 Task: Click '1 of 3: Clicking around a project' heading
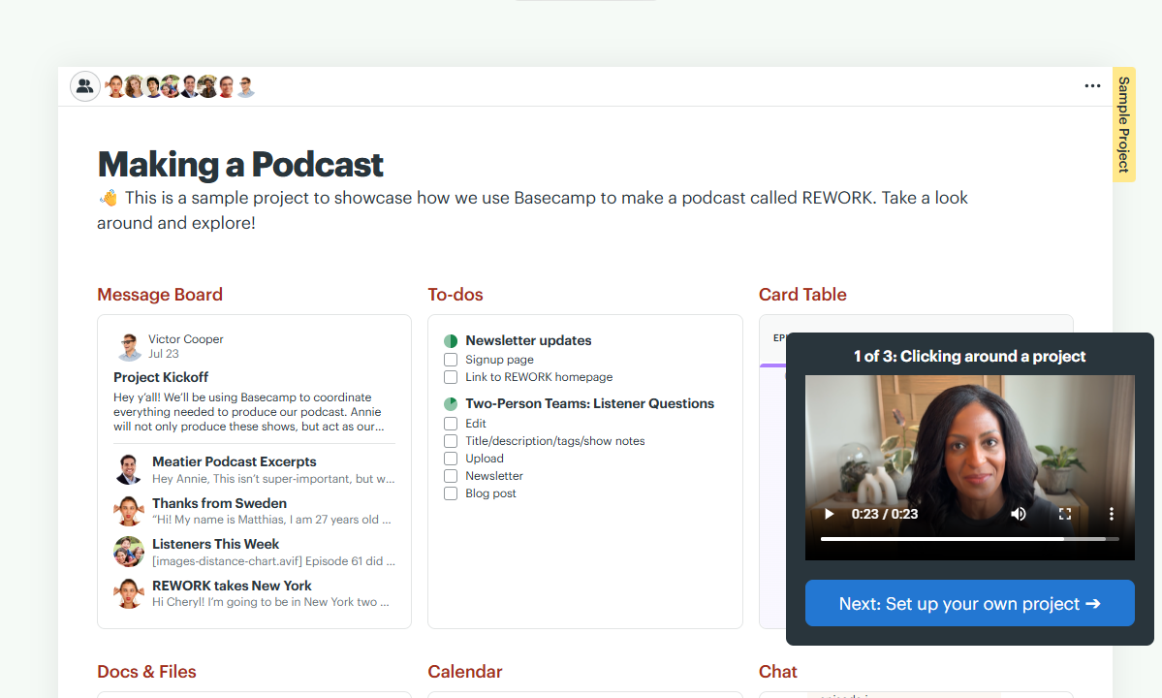(x=969, y=356)
